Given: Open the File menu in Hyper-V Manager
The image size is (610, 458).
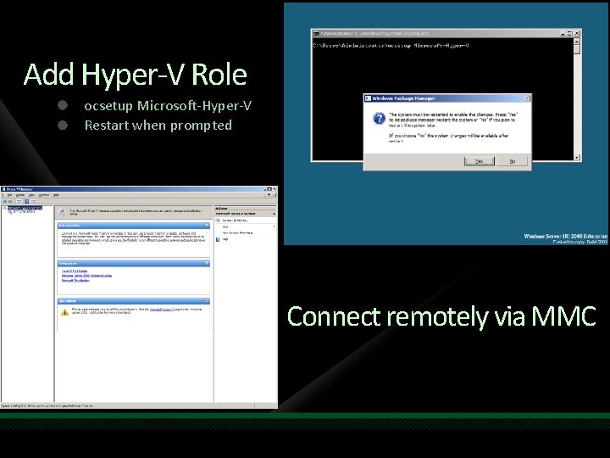Looking at the screenshot, I should [x=9, y=195].
